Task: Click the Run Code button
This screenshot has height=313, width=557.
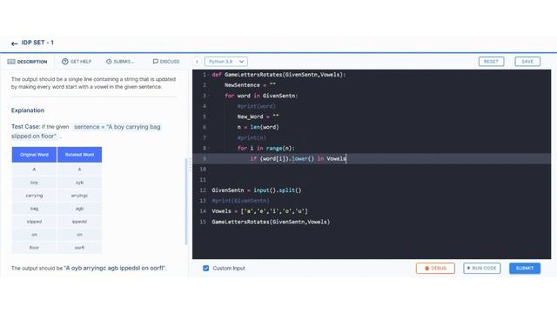Action: tap(481, 268)
